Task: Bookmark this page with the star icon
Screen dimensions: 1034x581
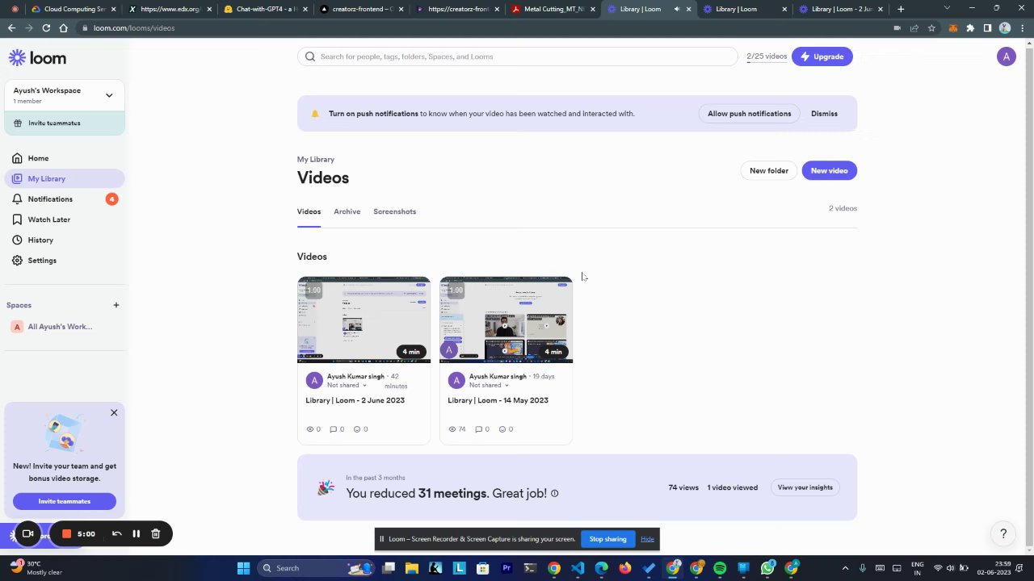Action: point(931,27)
